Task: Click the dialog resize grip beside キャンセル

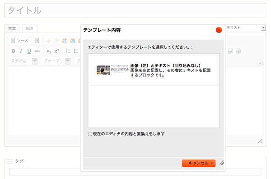Action: 222,163
